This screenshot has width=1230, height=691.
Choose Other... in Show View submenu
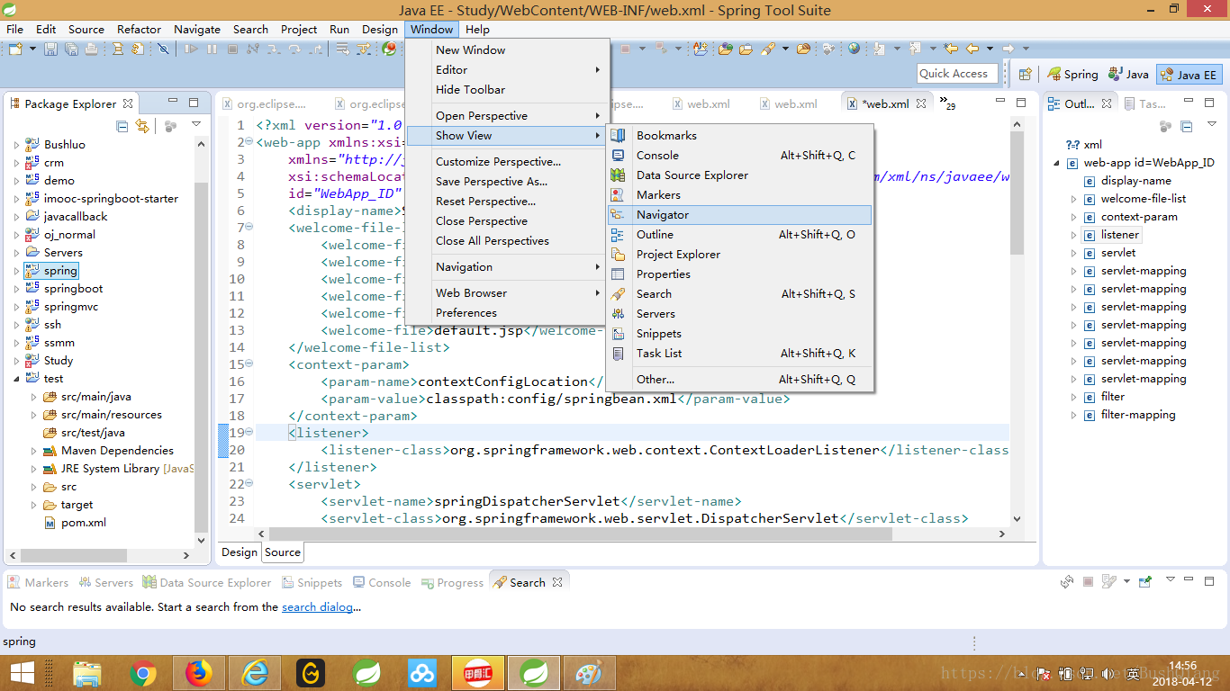[739, 379]
